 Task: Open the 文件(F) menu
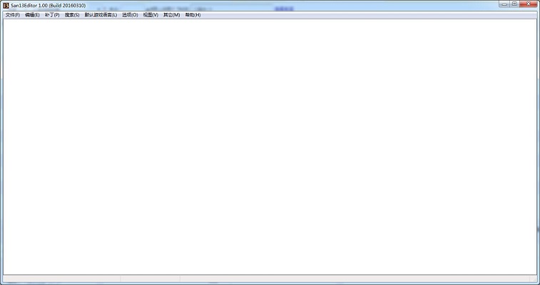tap(13, 15)
